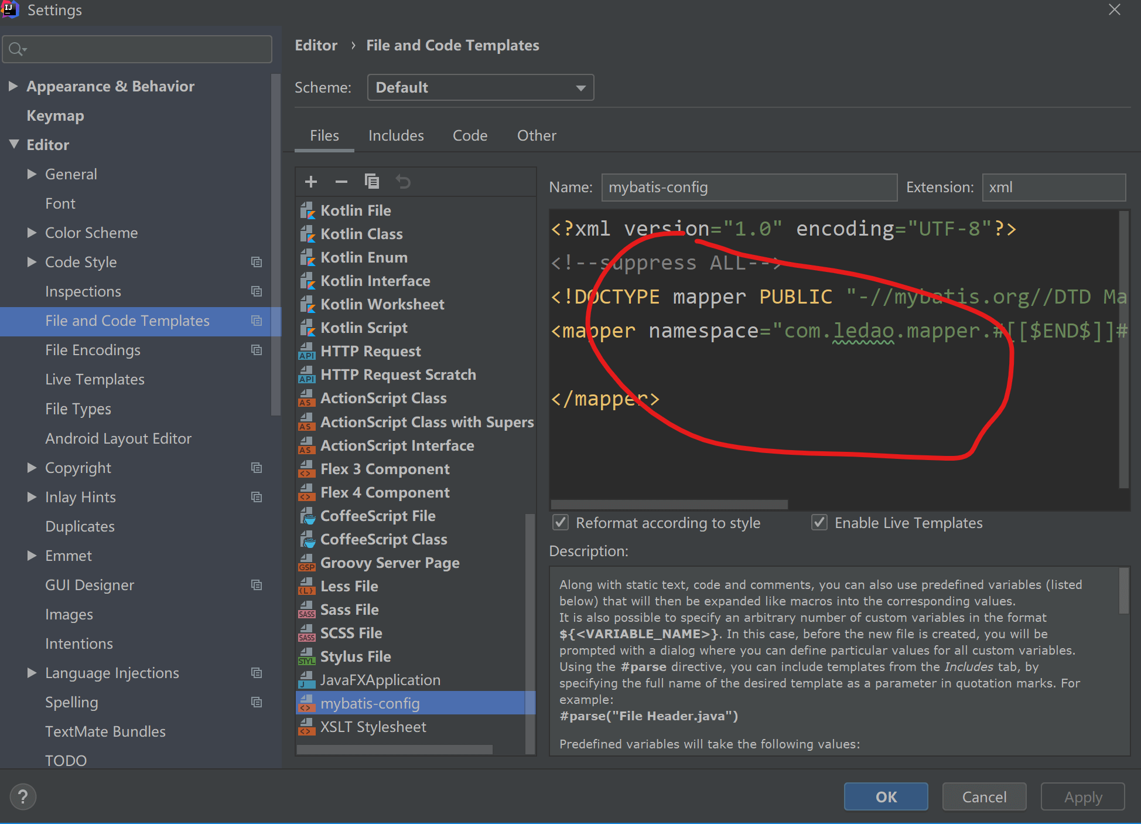Viewport: 1141px width, 824px height.
Task: Click the copy-settings icon beside Code Style
Action: pyautogui.click(x=257, y=262)
